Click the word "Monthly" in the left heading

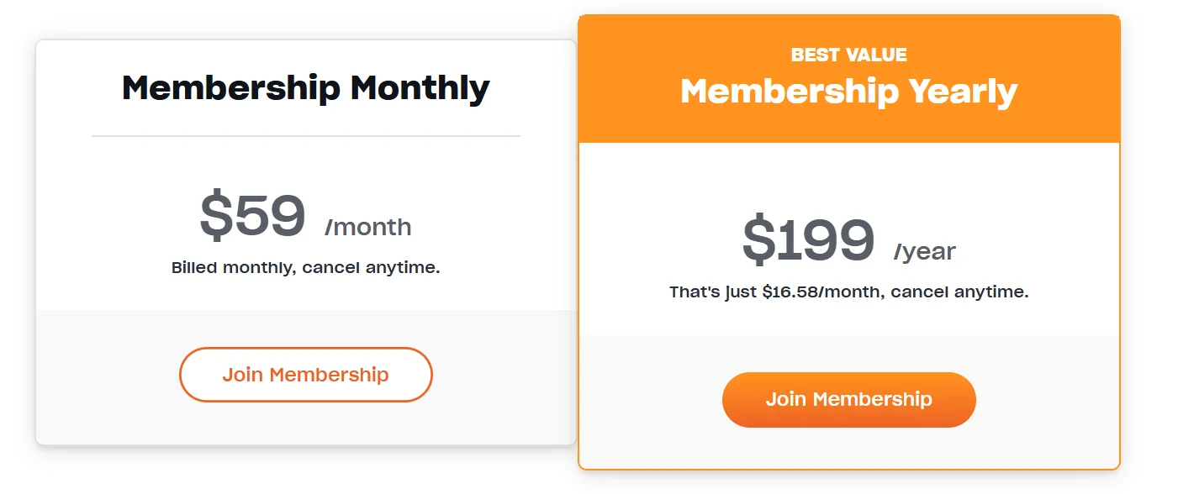click(420, 88)
